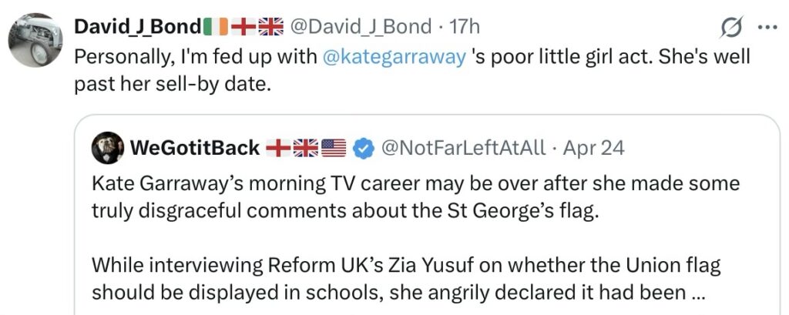Click the WeGotitBack display name

coord(196,148)
